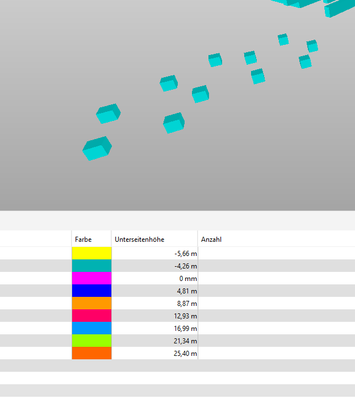Pick the pink-red swatch beside 12,93 m
355x403 pixels.
(x=91, y=316)
